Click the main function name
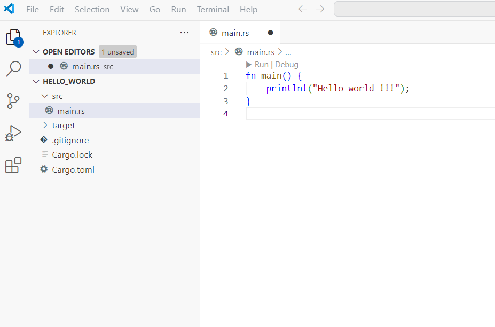The image size is (495, 327). (271, 75)
